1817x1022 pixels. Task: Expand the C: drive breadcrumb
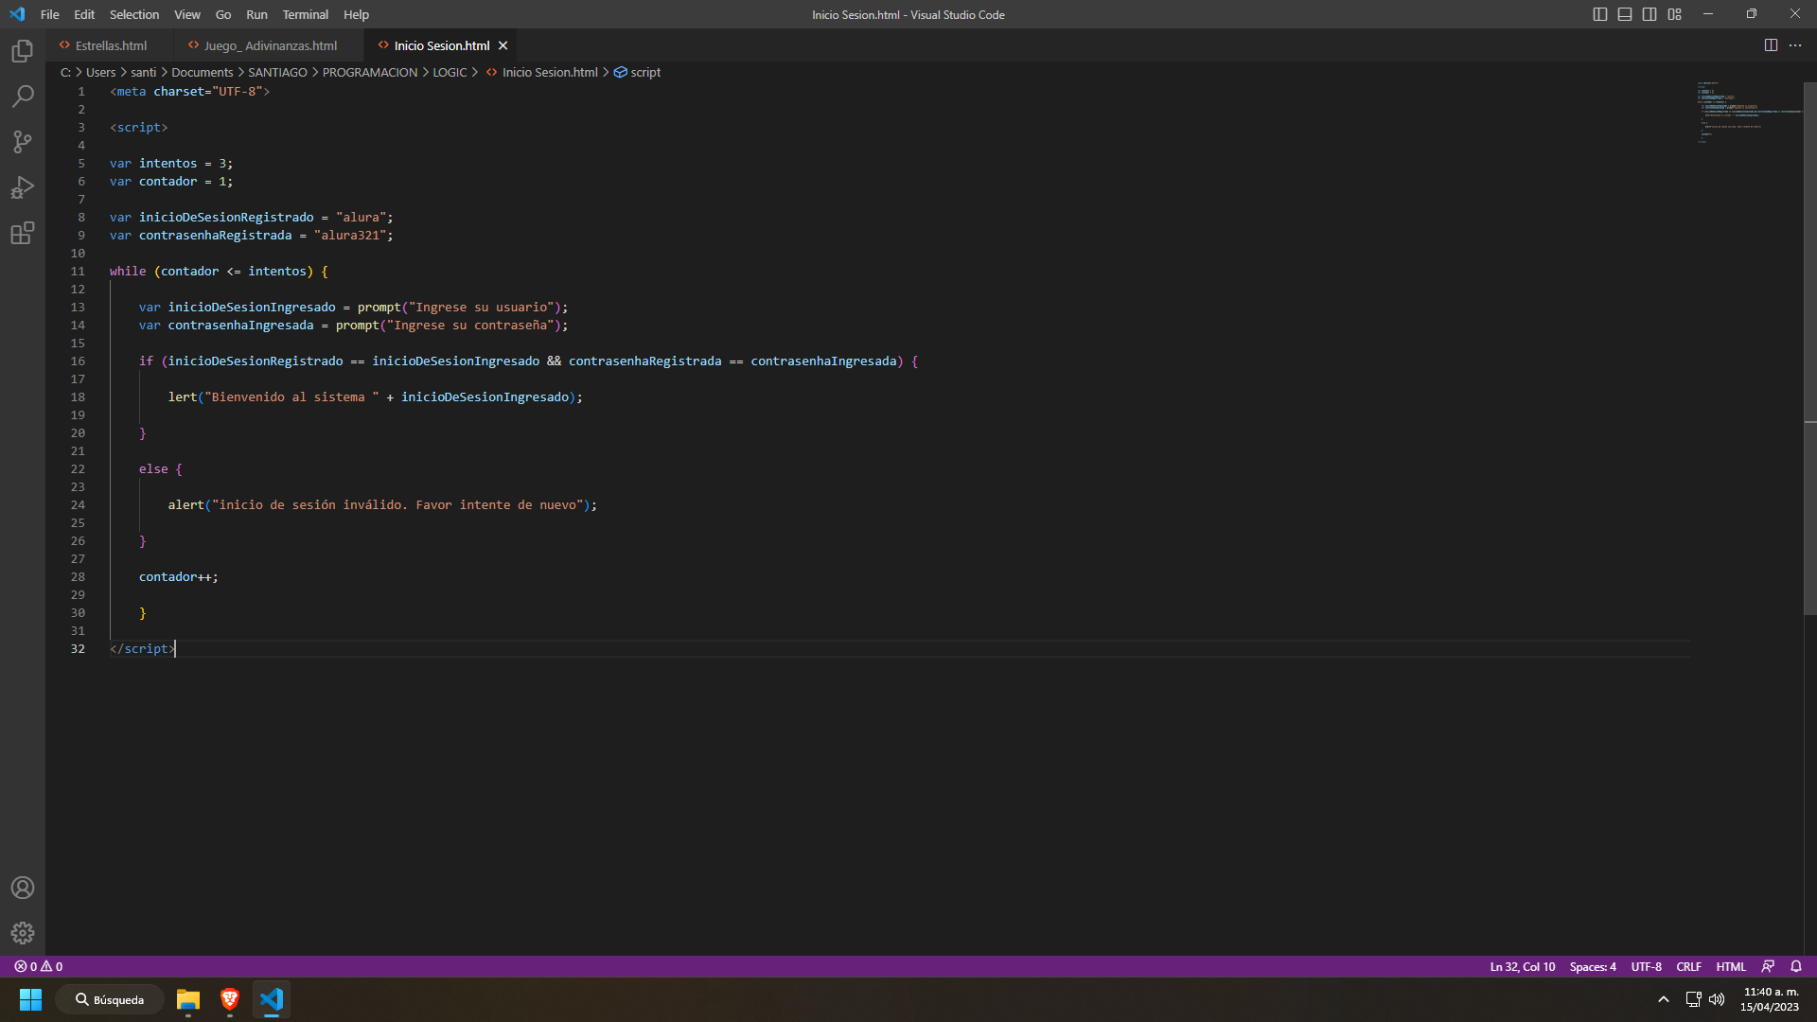pyautogui.click(x=65, y=72)
